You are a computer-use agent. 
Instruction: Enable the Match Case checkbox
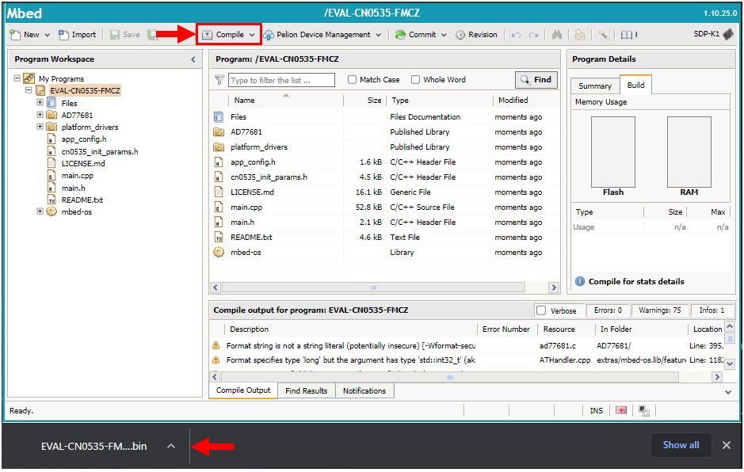click(x=352, y=80)
